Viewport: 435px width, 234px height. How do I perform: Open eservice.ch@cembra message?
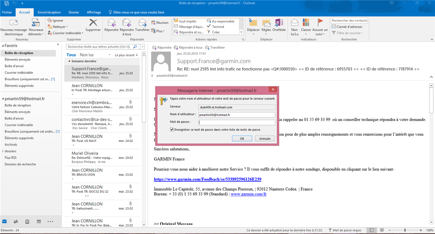click(102, 107)
